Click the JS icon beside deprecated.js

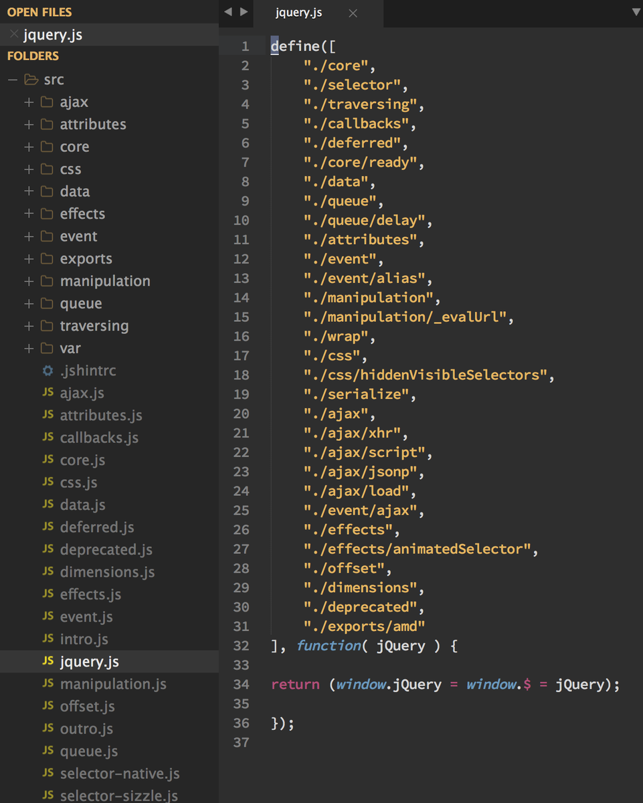click(x=48, y=549)
